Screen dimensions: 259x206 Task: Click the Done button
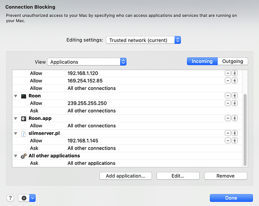231,198
